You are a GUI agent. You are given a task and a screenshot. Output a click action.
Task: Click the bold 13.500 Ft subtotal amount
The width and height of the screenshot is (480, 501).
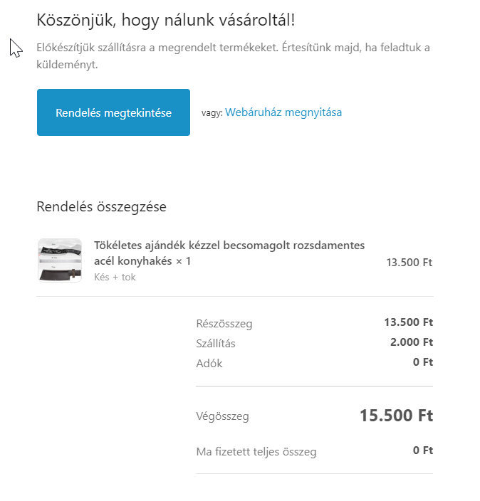click(x=409, y=322)
